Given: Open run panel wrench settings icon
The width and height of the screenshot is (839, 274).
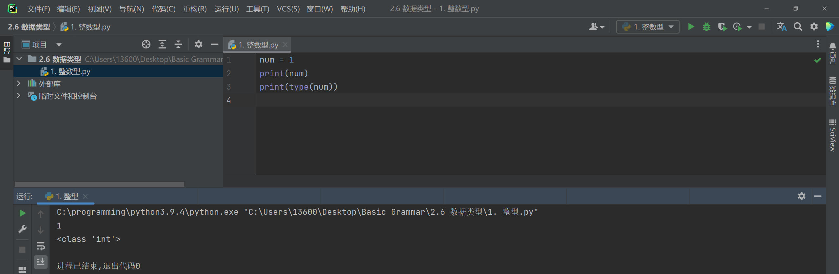Looking at the screenshot, I should [x=22, y=229].
